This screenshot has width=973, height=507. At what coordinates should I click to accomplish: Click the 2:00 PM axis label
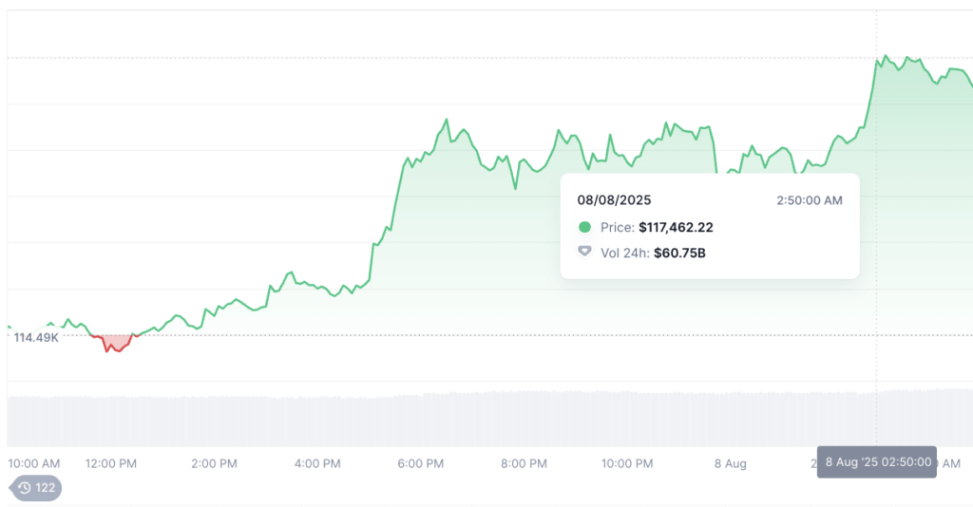point(214,463)
